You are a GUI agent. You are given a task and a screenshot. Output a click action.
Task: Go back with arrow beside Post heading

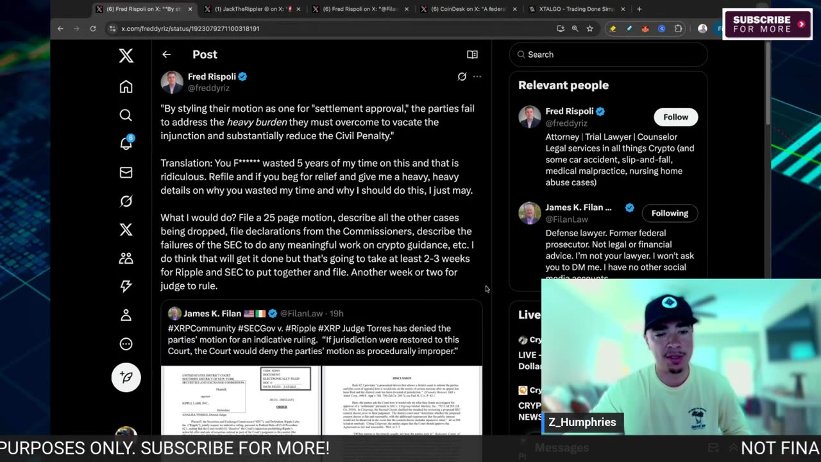[166, 55]
